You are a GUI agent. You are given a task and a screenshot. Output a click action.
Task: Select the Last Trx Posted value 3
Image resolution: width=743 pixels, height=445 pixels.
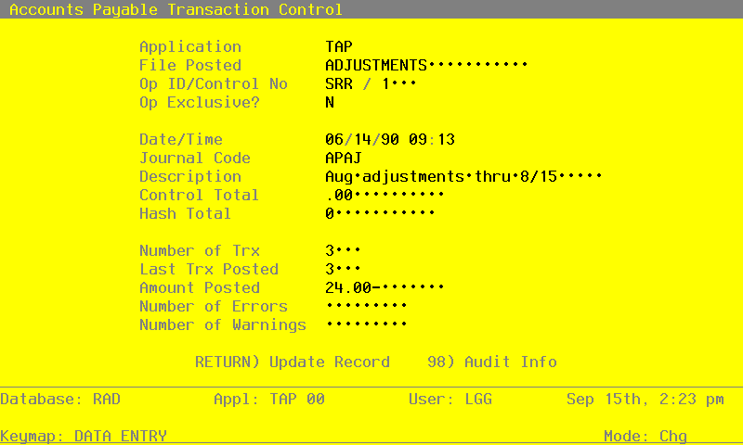coord(343,269)
